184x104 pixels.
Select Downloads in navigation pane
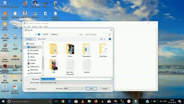coord(33,54)
